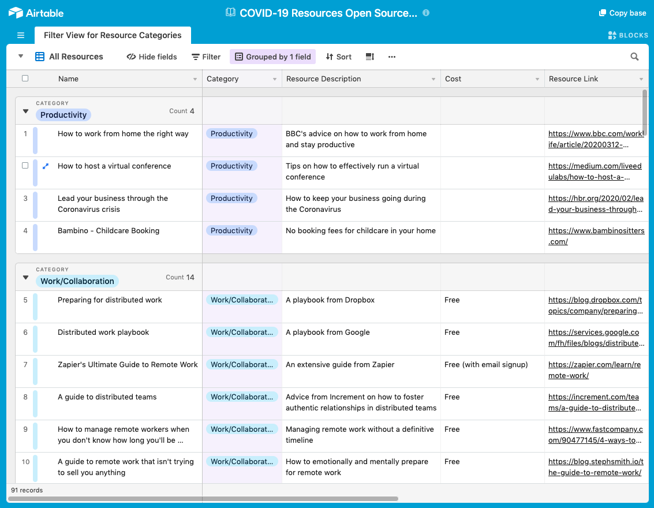Open Name column dropdown arrow
Image resolution: width=654 pixels, height=508 pixels.
[x=195, y=79]
